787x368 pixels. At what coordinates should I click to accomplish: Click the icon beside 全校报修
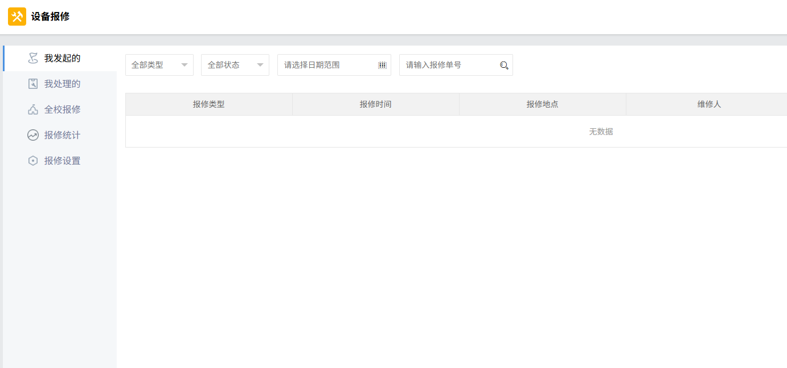pyautogui.click(x=33, y=109)
